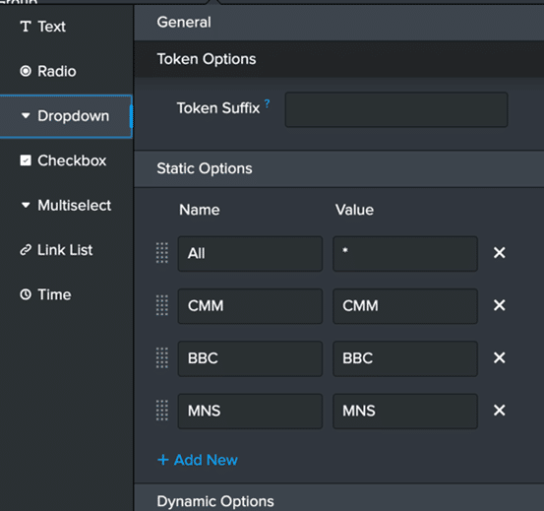Screen dimensions: 544x511
Task: Edit the BBC Name field
Action: pyautogui.click(x=250, y=358)
